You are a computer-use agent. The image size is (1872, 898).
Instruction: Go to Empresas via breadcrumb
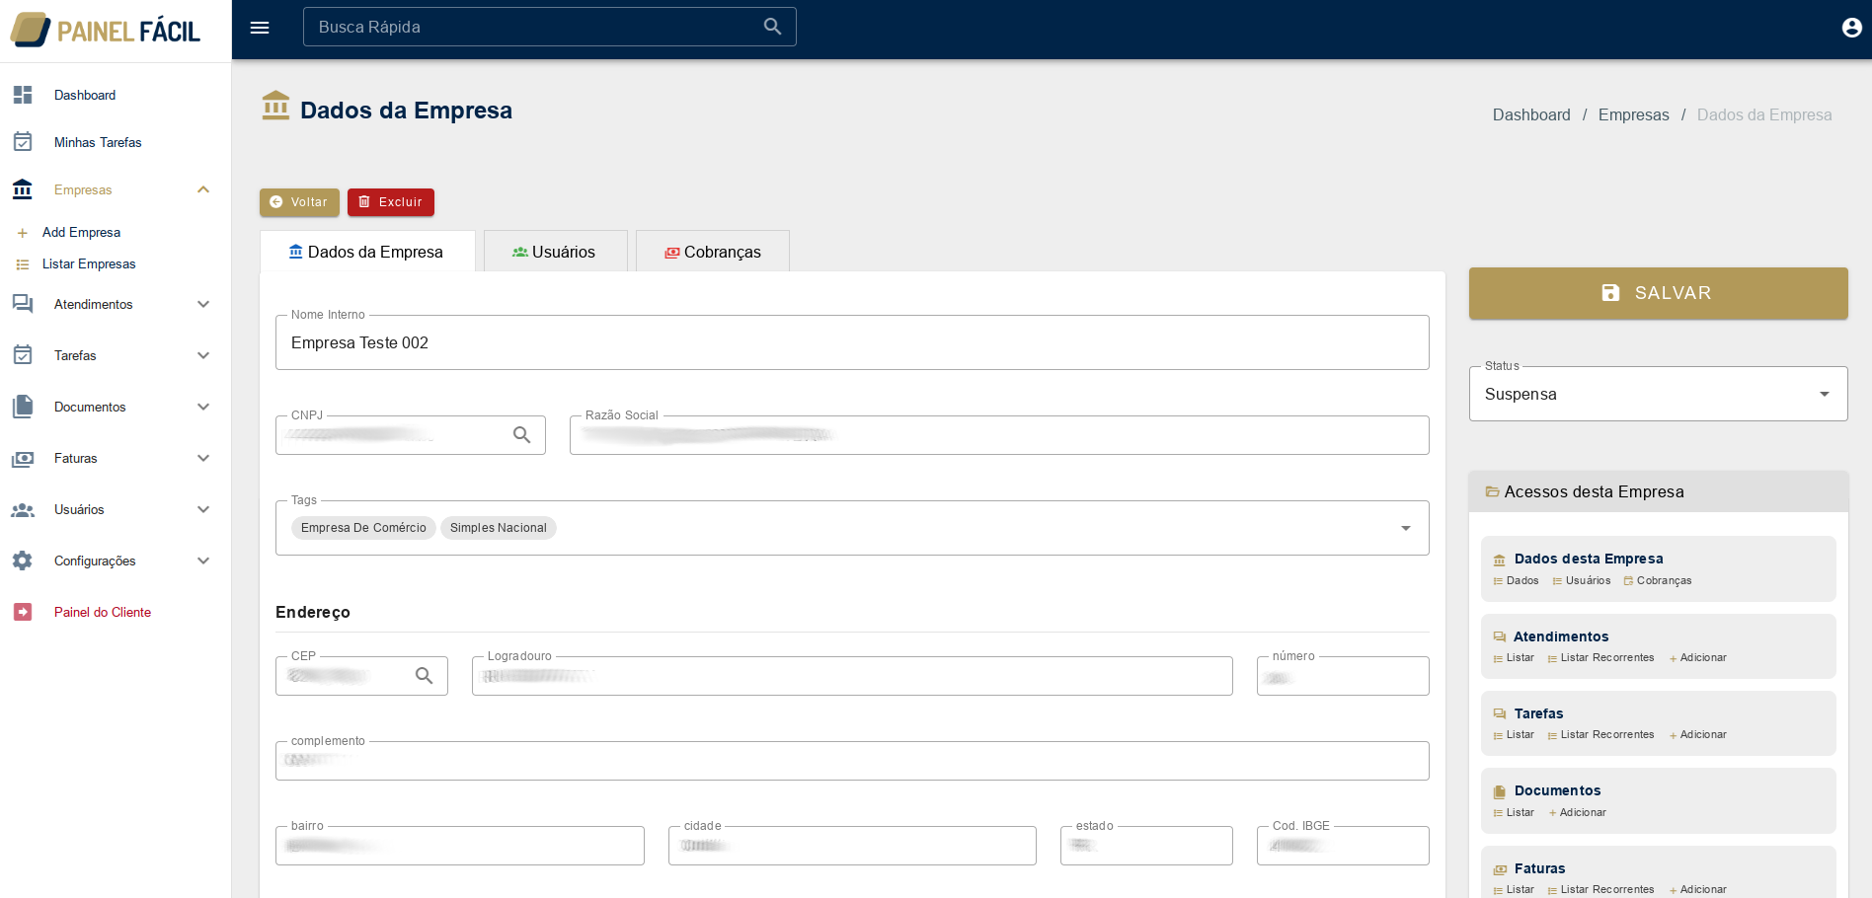coord(1633,114)
